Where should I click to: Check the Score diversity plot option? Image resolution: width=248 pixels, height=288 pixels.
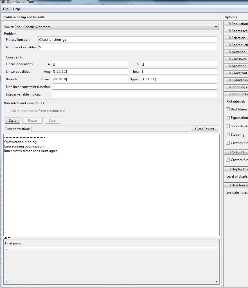pos(228,126)
